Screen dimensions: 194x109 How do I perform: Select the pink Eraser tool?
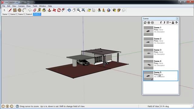[35, 10]
